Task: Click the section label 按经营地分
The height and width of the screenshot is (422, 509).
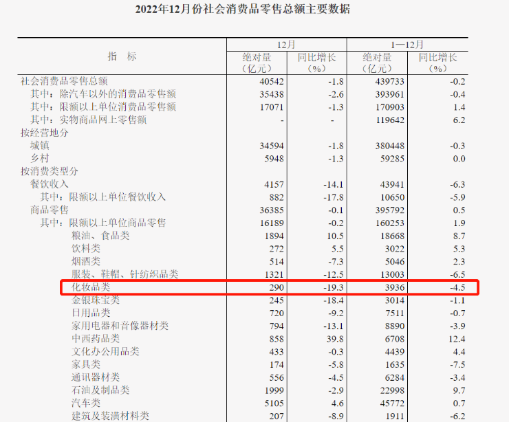Action: [x=45, y=133]
